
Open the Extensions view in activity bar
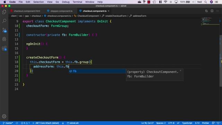pos(4,48)
